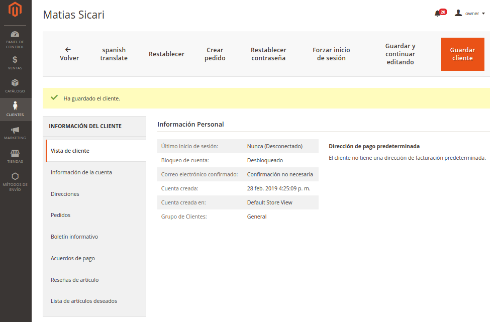Image resolution: width=497 pixels, height=322 pixels.
Task: Click the 'Desbloqueado' value
Action: coord(265,160)
